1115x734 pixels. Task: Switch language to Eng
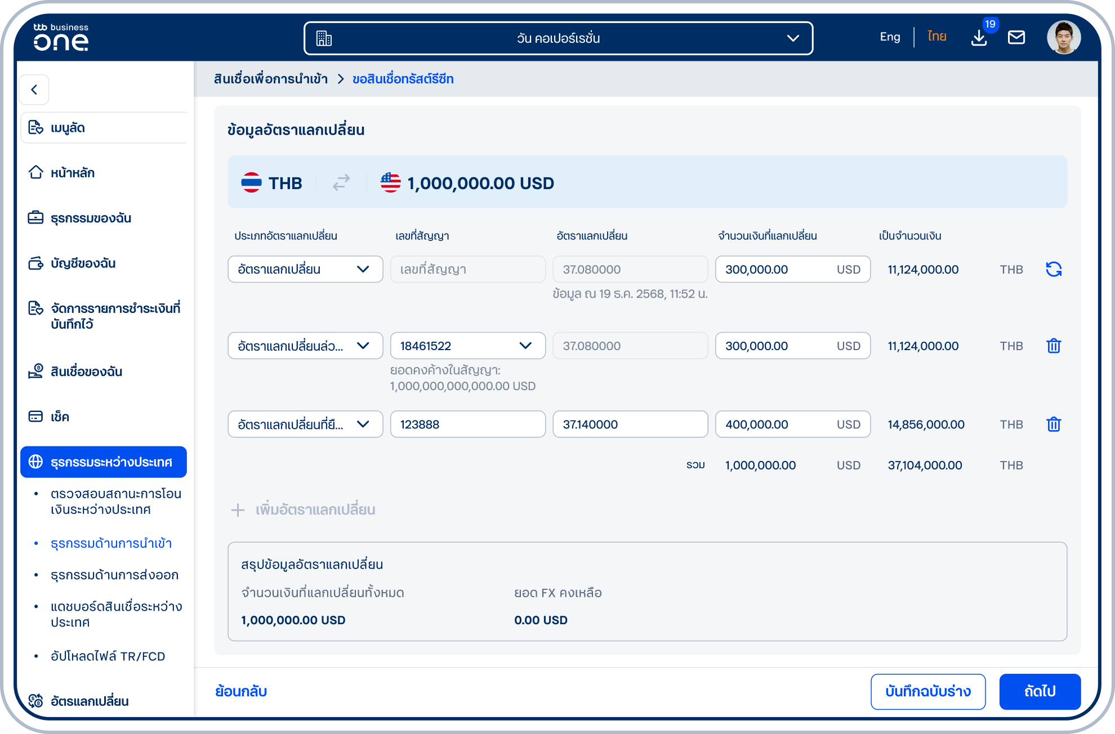tap(890, 37)
